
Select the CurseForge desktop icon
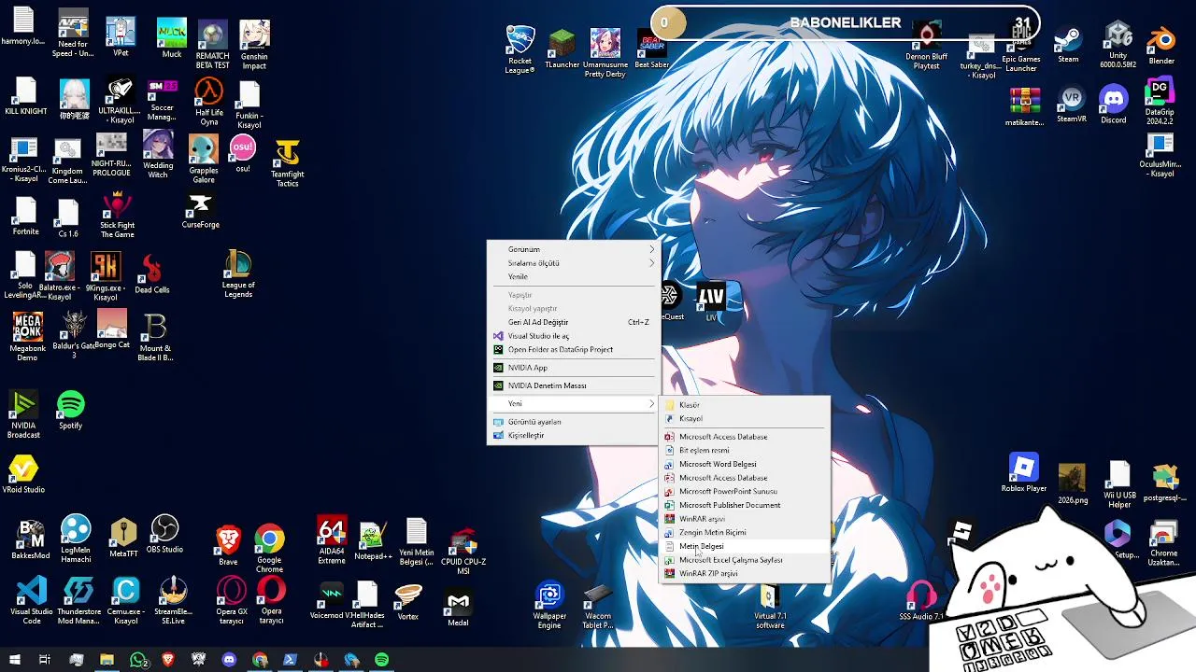(x=200, y=211)
